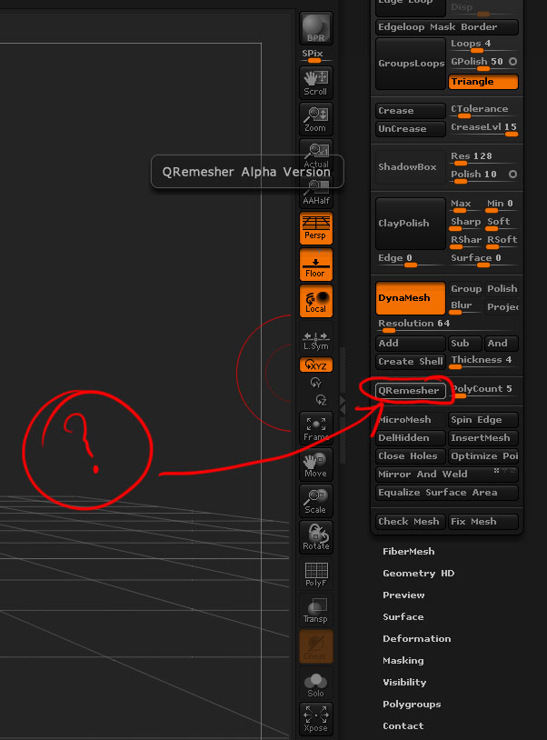
Task: Click the Spin Edge button
Action: [x=483, y=420]
